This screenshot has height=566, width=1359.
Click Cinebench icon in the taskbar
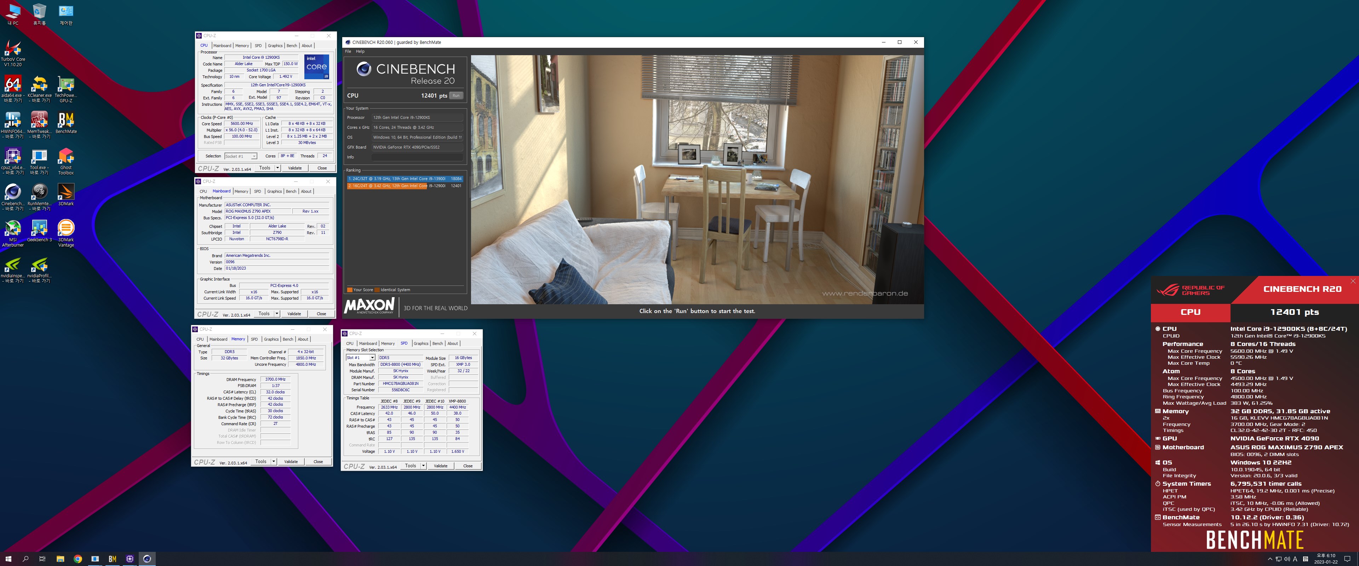[147, 559]
